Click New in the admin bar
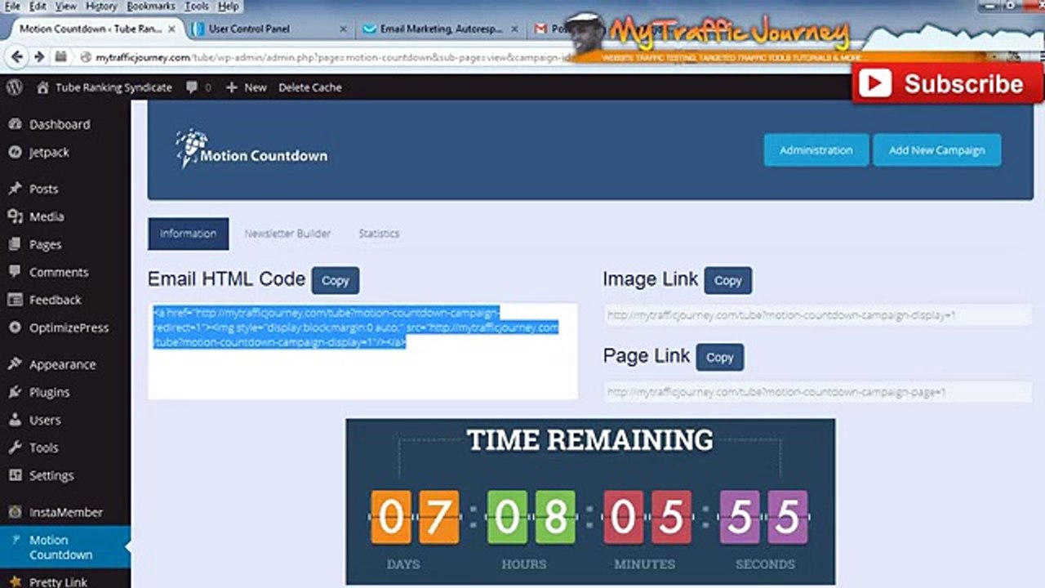Image resolution: width=1045 pixels, height=588 pixels. [247, 87]
